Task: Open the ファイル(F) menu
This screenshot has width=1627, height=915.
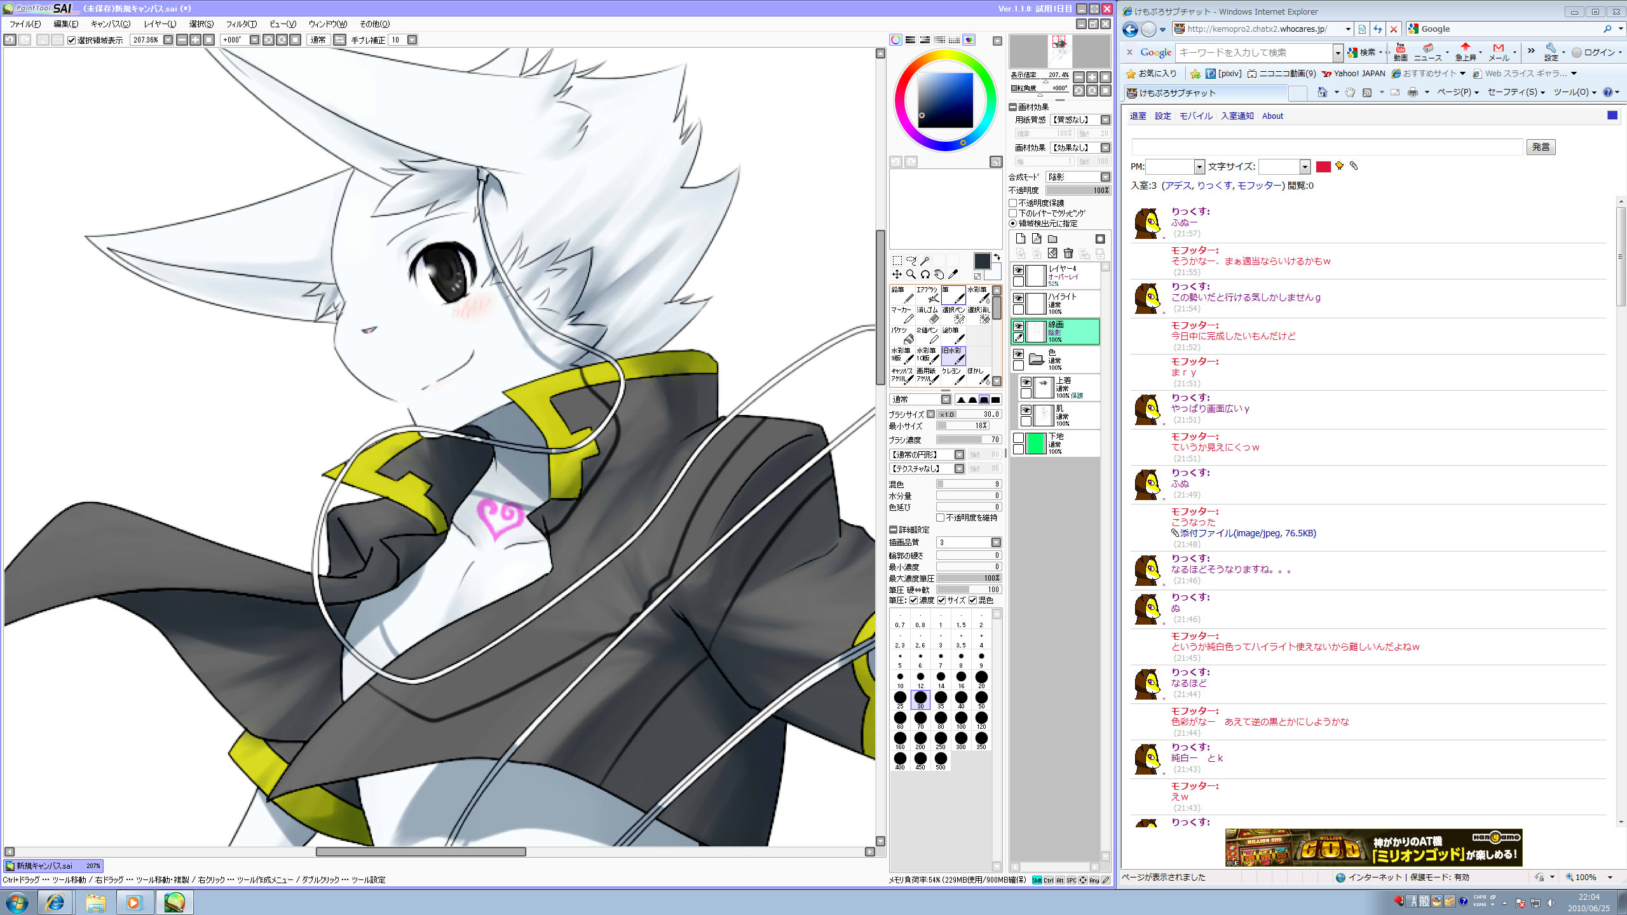Action: (25, 24)
